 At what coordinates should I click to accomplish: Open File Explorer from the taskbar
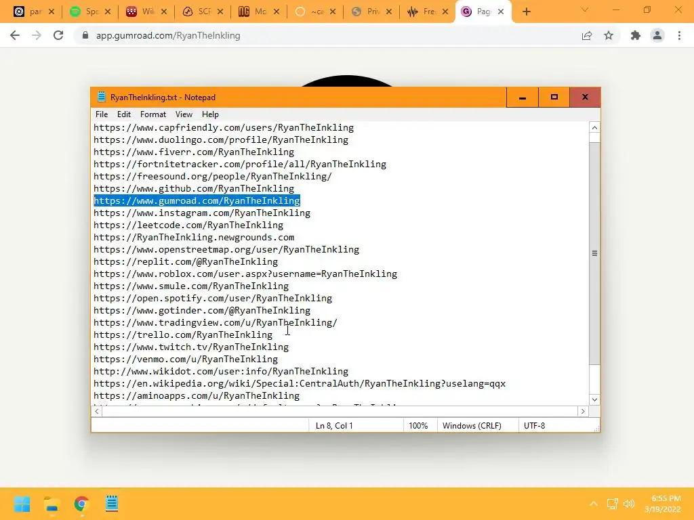(52, 504)
